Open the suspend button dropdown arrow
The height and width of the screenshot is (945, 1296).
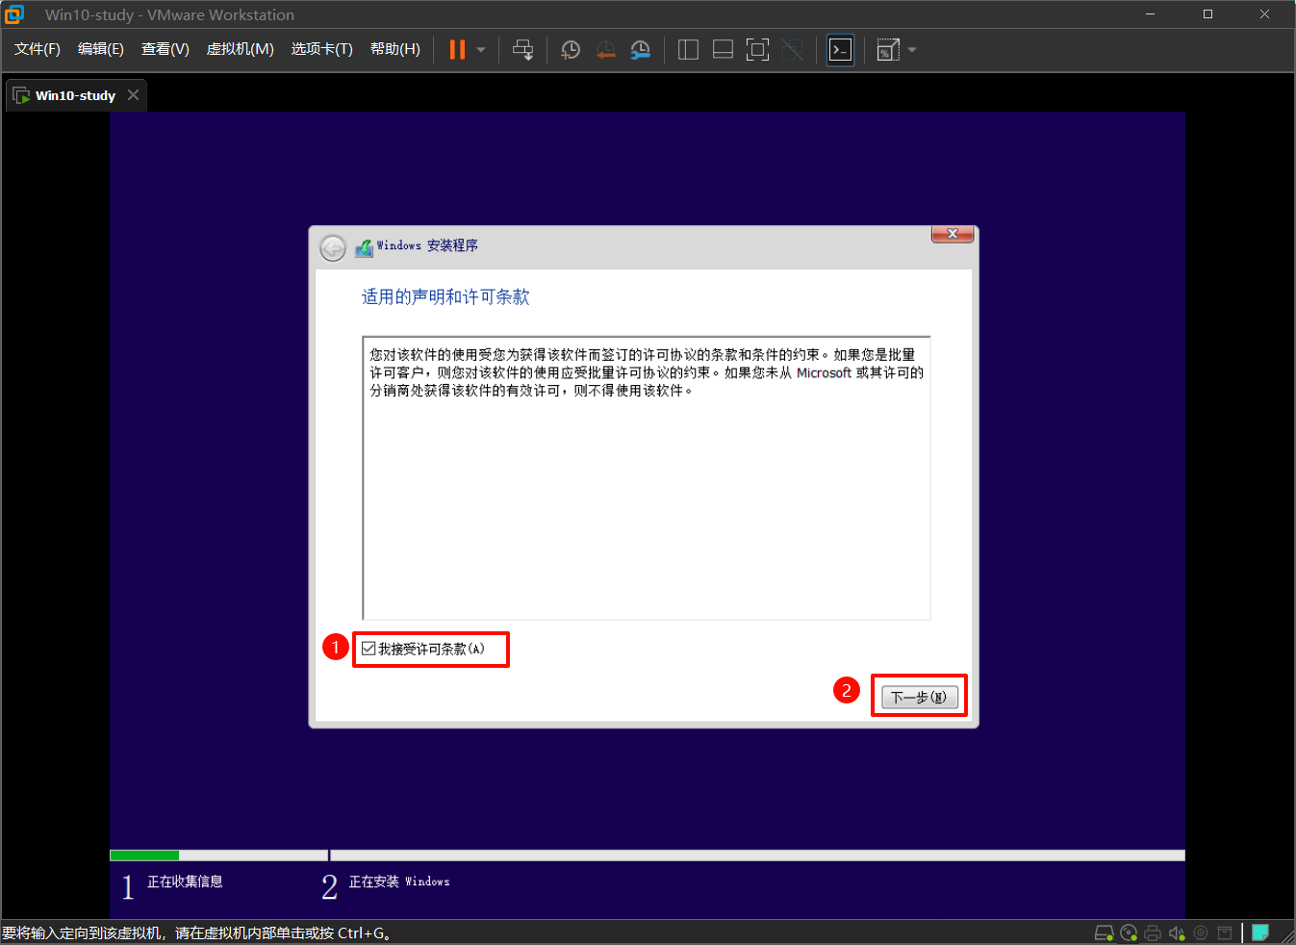click(x=478, y=49)
